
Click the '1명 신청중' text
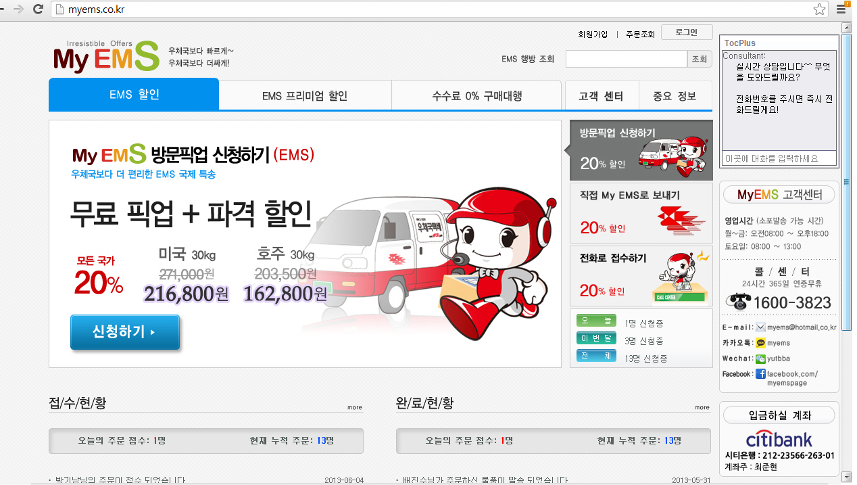click(x=644, y=323)
